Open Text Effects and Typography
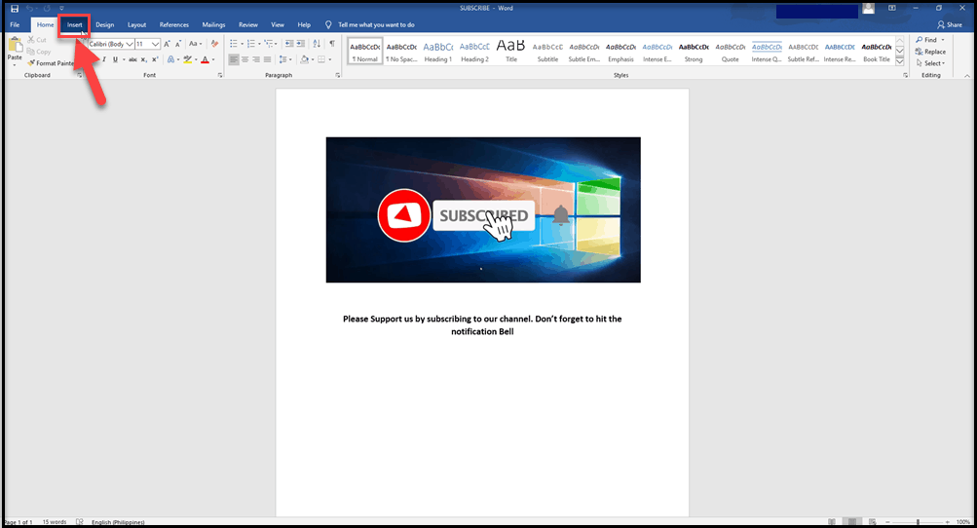Image resolution: width=977 pixels, height=528 pixels. [x=170, y=59]
